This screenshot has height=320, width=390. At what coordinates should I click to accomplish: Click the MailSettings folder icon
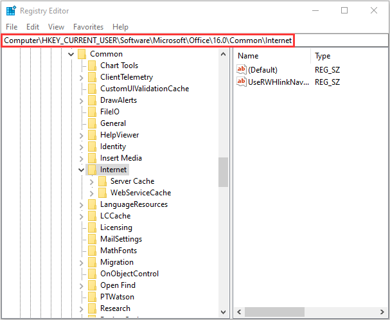pyautogui.click(x=92, y=239)
